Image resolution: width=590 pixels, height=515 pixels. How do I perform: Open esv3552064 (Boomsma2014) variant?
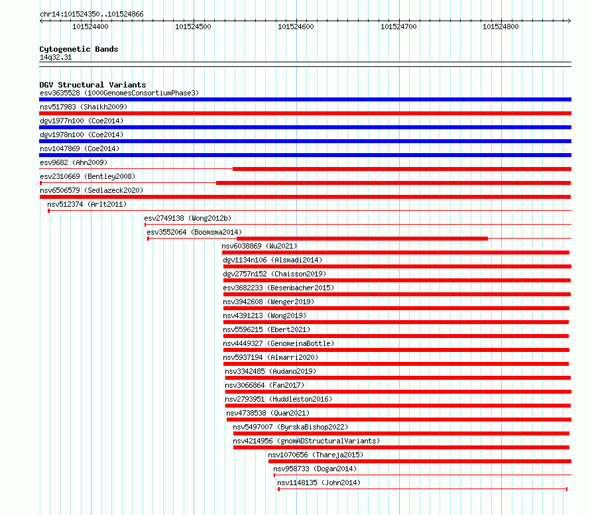(194, 232)
